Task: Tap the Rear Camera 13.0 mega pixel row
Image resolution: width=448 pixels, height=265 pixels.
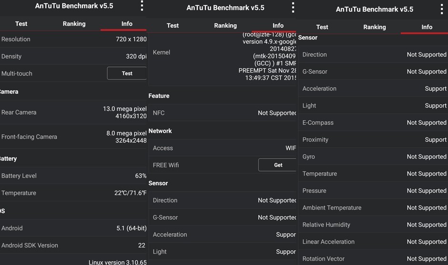Action: (73, 112)
